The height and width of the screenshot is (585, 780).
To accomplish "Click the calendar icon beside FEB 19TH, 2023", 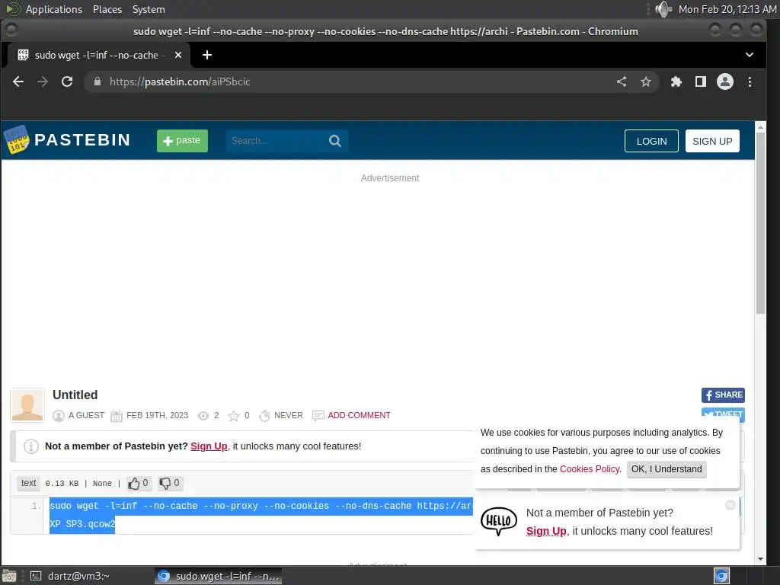I will tap(117, 415).
